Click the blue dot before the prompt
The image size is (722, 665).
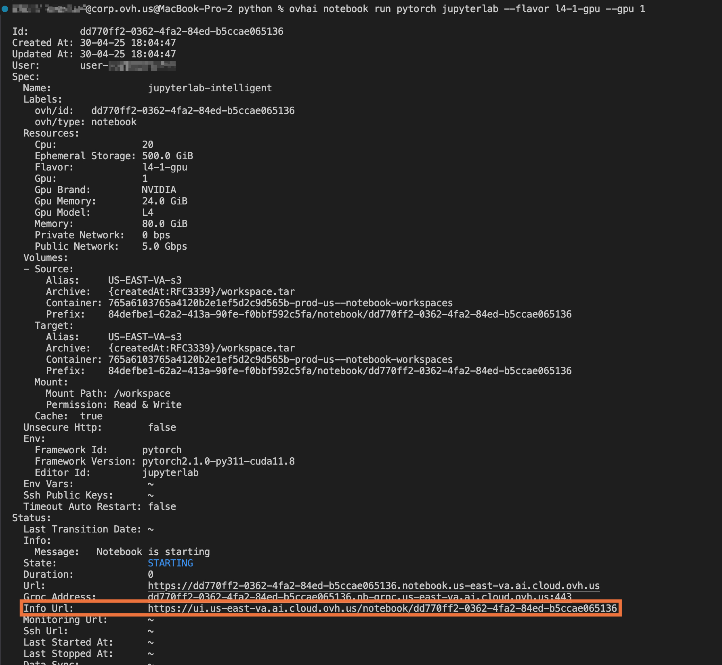(x=5, y=9)
